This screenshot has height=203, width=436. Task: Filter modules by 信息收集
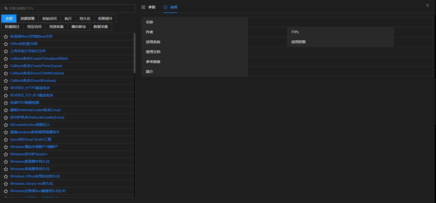pyautogui.click(x=56, y=27)
